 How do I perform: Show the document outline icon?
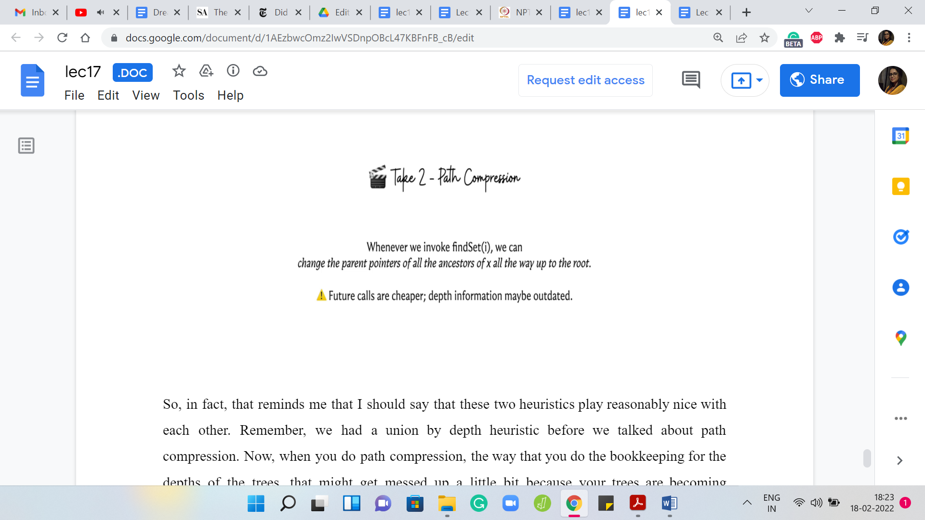(x=26, y=145)
